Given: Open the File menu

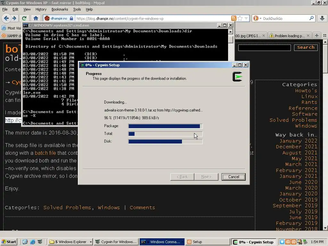Looking at the screenshot, I should coord(5,9).
